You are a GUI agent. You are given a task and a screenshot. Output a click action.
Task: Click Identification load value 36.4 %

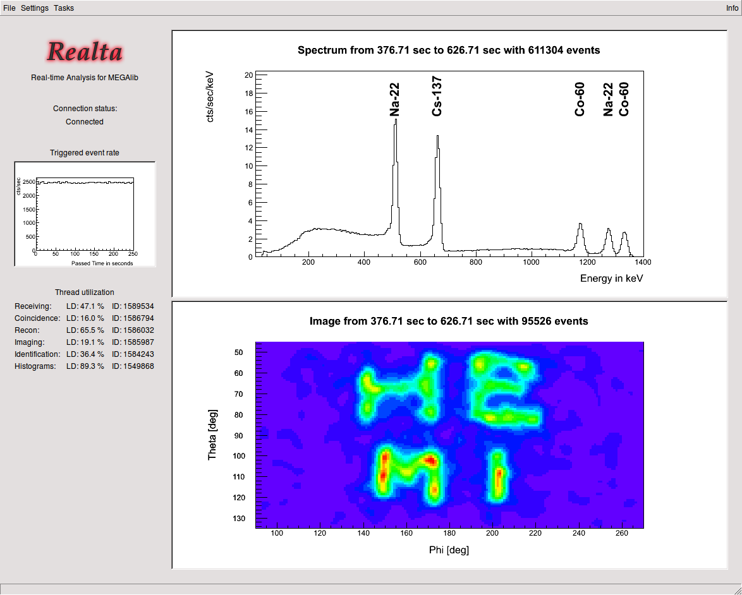click(85, 354)
